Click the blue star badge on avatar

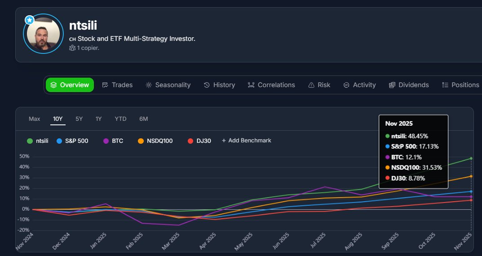30,20
